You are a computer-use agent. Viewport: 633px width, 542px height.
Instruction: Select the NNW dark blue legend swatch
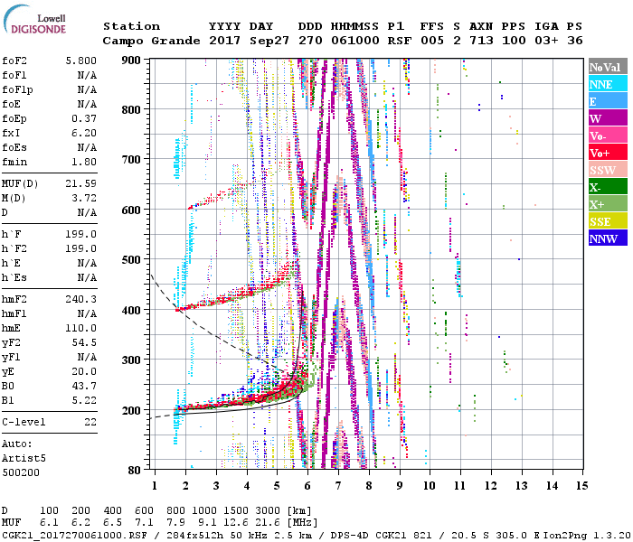[608, 238]
